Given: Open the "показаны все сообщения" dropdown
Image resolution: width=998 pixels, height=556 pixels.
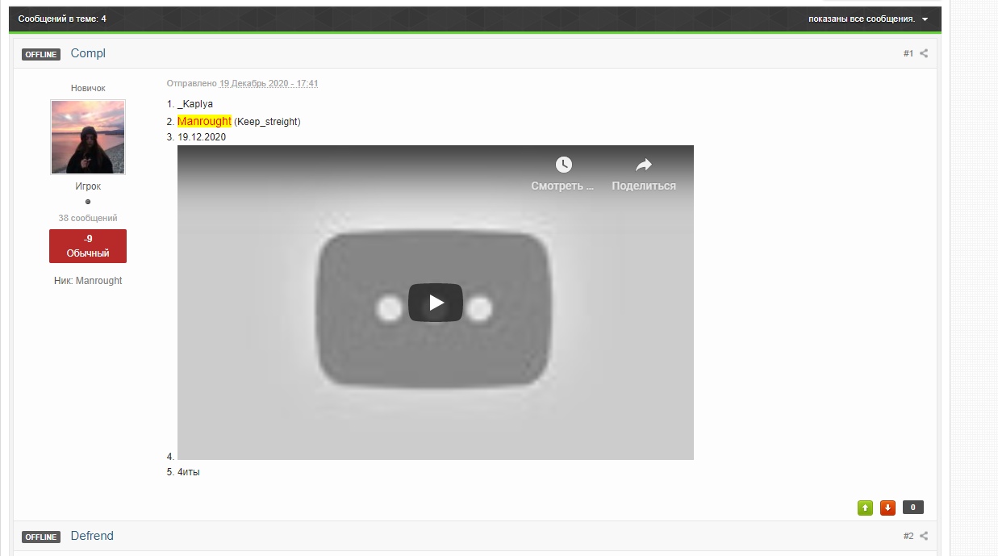Looking at the screenshot, I should tap(867, 19).
